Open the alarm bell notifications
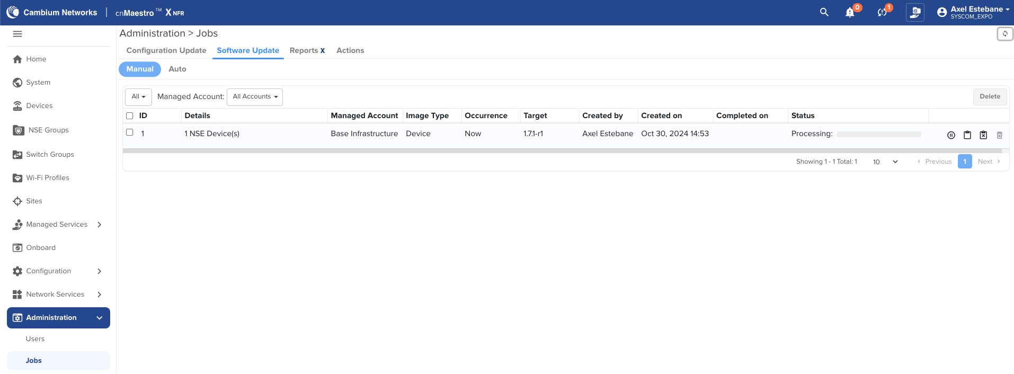Viewport: 1014px width, 374px height. pos(850,12)
